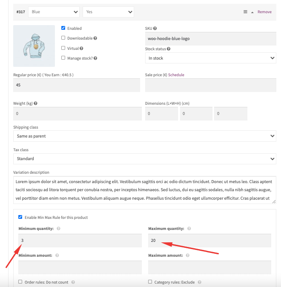Click the SKU field woo-hoodie-blue-logo
Image resolution: width=281 pixels, height=287 pixels.
210,39
